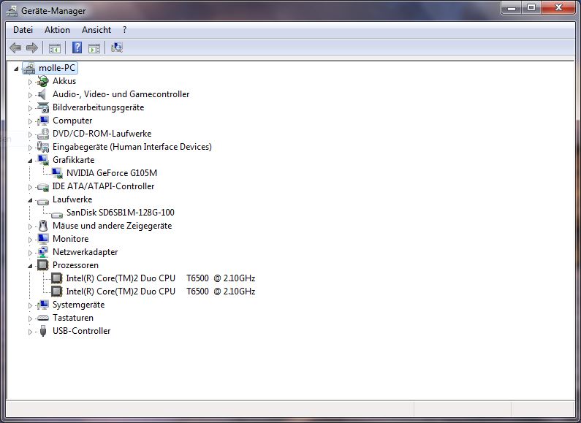Expand the Eingabegeräte (Human Interface Devices) category
This screenshot has width=581, height=423.
tap(30, 148)
